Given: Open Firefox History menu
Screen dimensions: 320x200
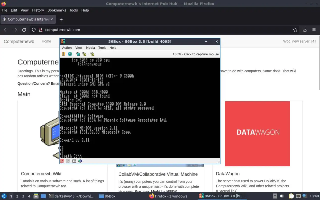Looking at the screenshot, I should (38, 10).
